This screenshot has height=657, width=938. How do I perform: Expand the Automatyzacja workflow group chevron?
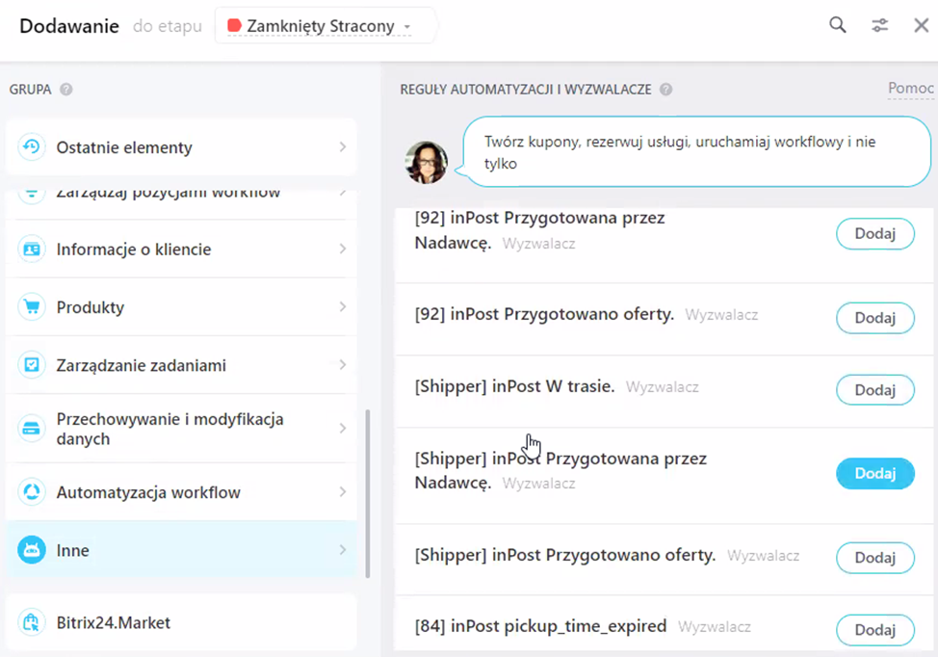(x=343, y=492)
